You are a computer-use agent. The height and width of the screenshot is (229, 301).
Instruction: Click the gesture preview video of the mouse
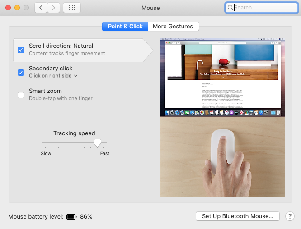click(x=223, y=118)
